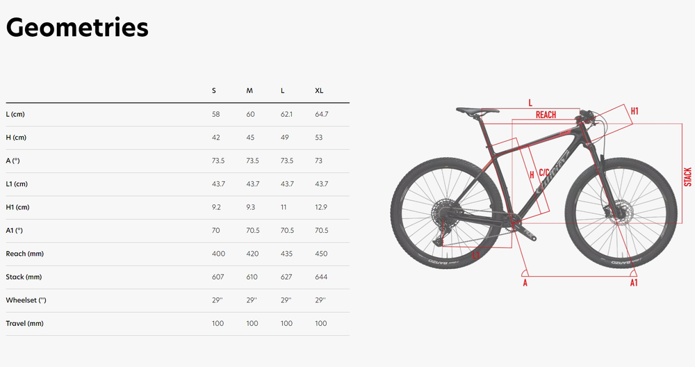
Task: Click the 607 stack value for size S
Action: (x=216, y=277)
